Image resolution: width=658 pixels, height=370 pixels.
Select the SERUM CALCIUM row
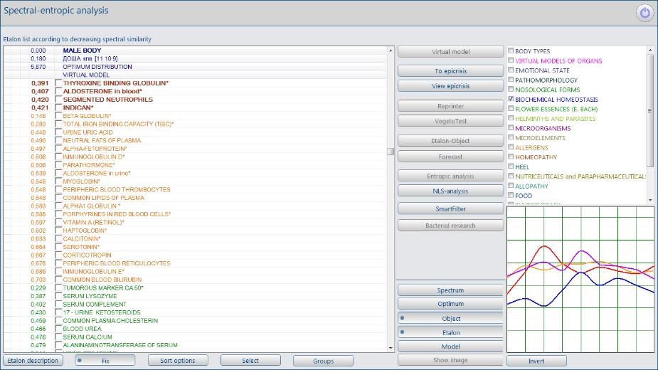click(195, 337)
